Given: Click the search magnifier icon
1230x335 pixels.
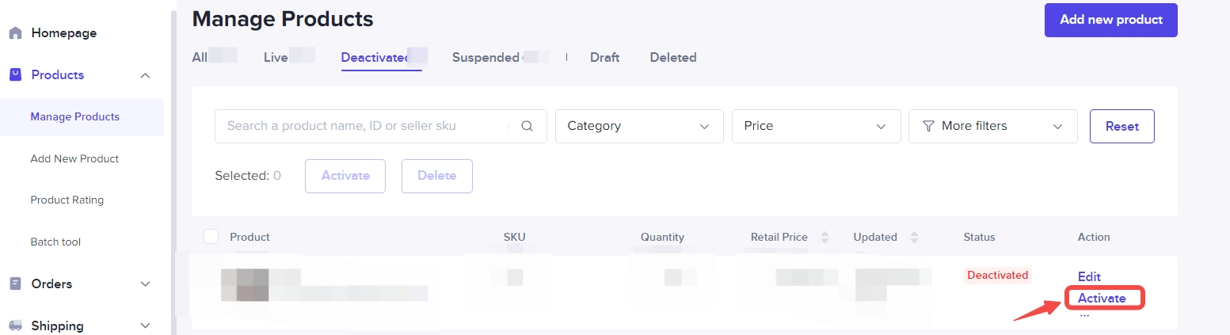Looking at the screenshot, I should pos(527,126).
